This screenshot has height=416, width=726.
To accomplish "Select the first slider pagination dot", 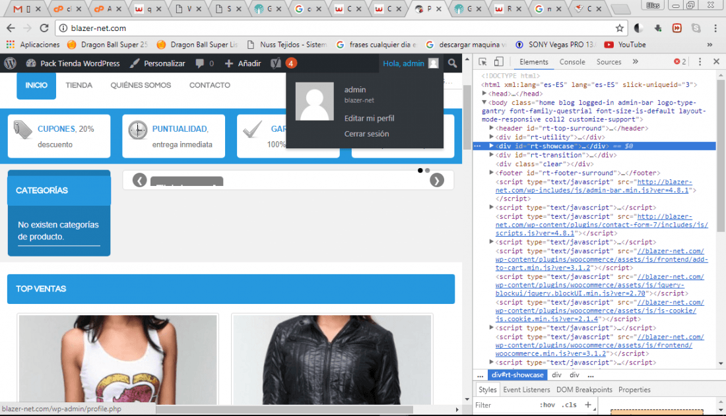I will pyautogui.click(x=420, y=170).
